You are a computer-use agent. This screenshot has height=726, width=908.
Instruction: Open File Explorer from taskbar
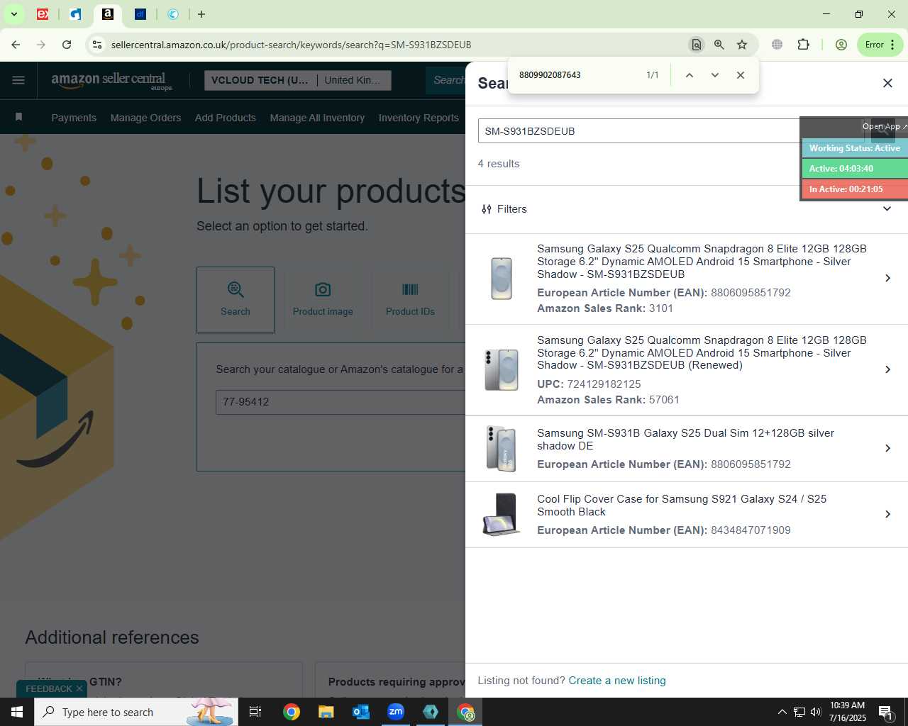[326, 712]
